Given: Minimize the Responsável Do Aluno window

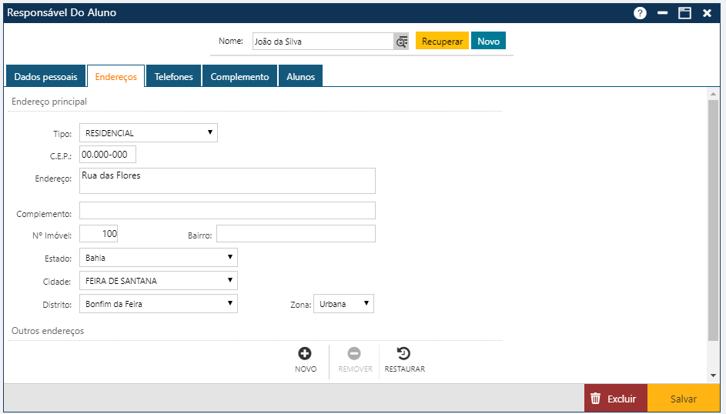Looking at the screenshot, I should coord(662,13).
